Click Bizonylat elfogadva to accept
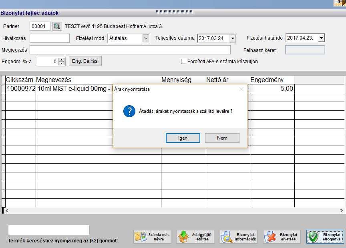 point(325,237)
